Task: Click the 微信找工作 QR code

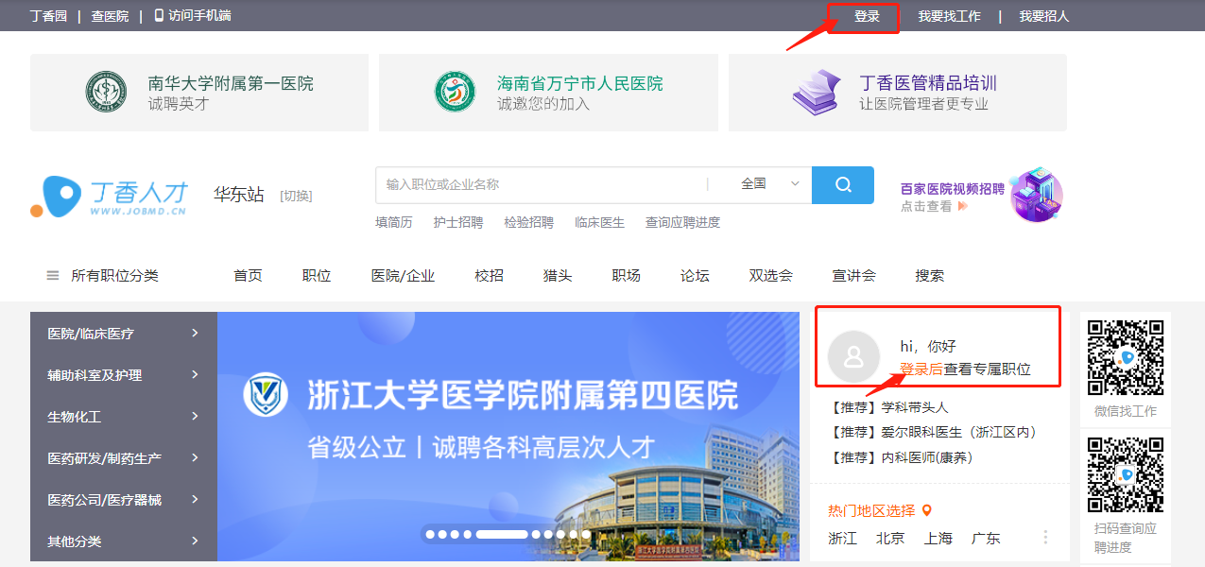Action: click(x=1126, y=357)
